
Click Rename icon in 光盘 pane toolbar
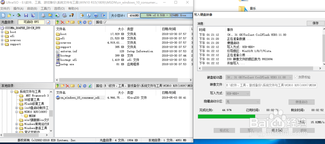point(72,22)
